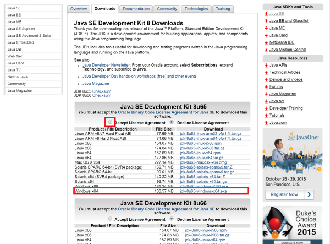Download jdk-8u65-solaris-x64.tar.gz
Screen dimensions: 330x244
204,182
